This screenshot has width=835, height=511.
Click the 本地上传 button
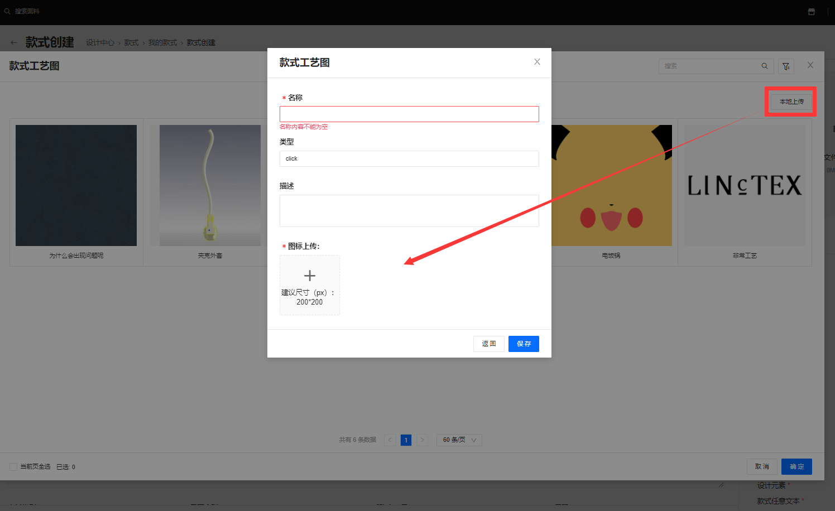coord(791,102)
